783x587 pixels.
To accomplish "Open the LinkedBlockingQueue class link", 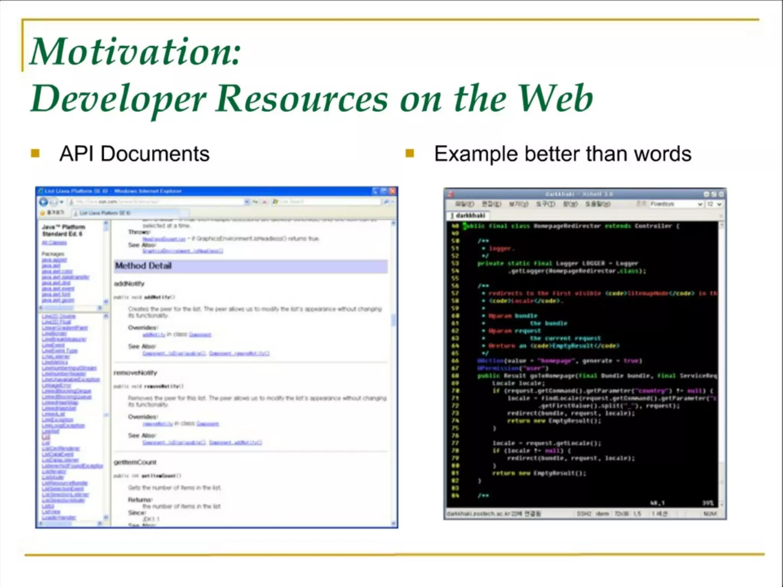I will [67, 397].
